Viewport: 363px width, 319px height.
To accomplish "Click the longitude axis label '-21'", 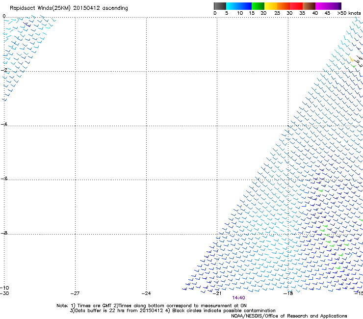I will [217, 293].
